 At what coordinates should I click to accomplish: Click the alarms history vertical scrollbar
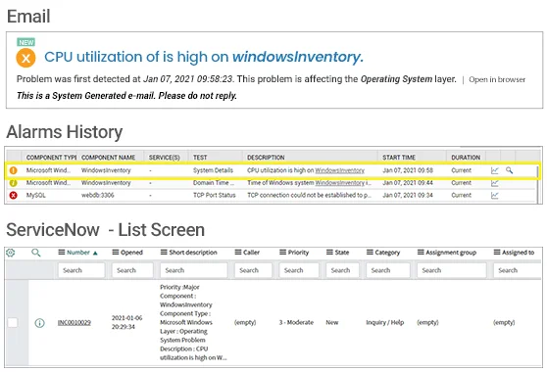(538, 184)
